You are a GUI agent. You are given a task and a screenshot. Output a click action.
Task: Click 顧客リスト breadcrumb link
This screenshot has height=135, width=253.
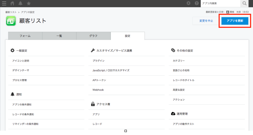11,12
